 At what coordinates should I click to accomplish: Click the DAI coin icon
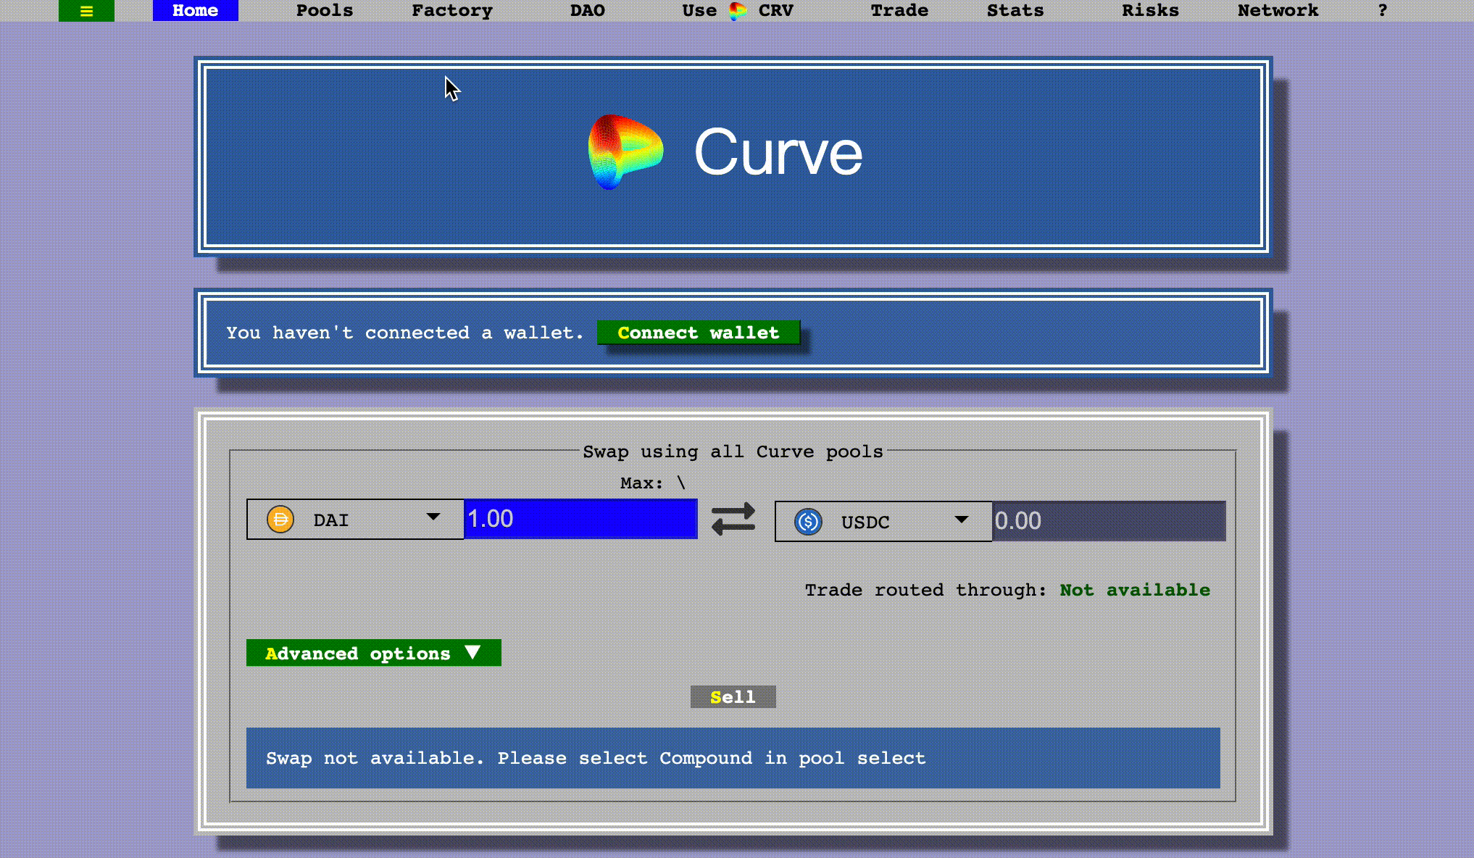pos(280,520)
